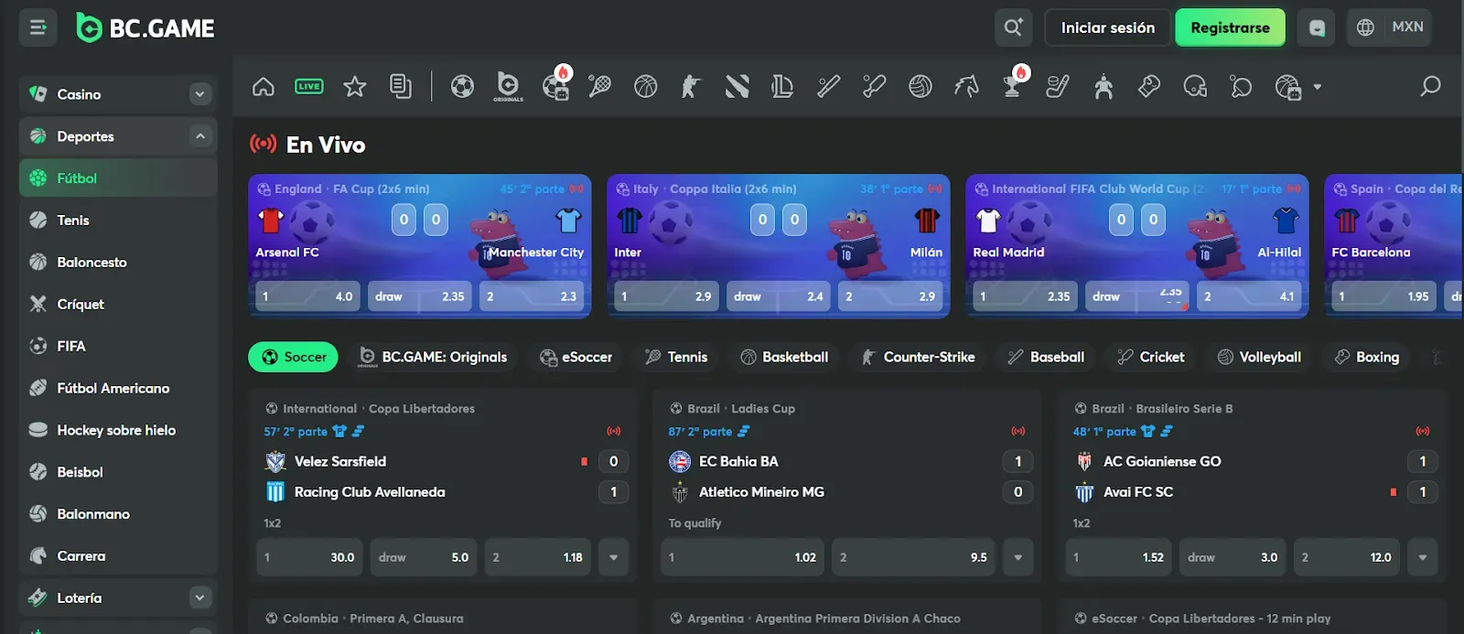The width and height of the screenshot is (1464, 634).
Task: Select eSoccer icon with flame badge
Action: click(x=555, y=85)
